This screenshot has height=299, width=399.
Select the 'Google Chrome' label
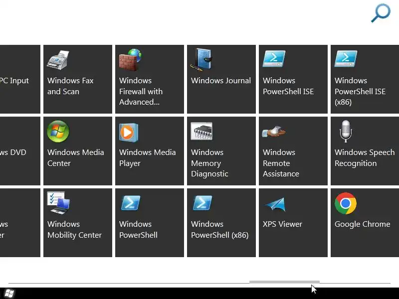pos(363,224)
